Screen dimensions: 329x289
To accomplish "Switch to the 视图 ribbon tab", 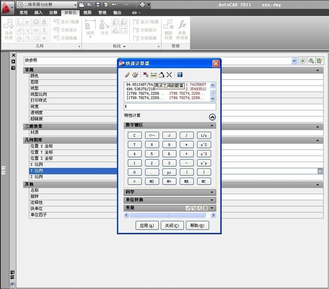I will 87,13.
